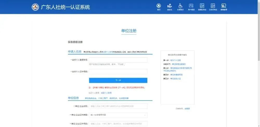The height and width of the screenshot is (127, 260).
Task: Open the 公务员考试 exam icon
Action: click(x=213, y=7)
